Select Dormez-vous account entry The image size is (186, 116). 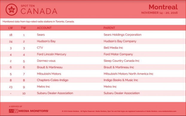[x=46, y=61]
